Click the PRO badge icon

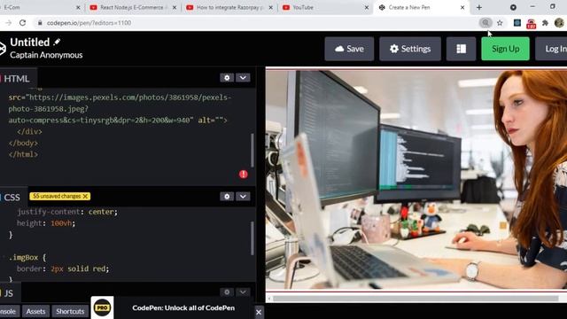click(x=103, y=307)
